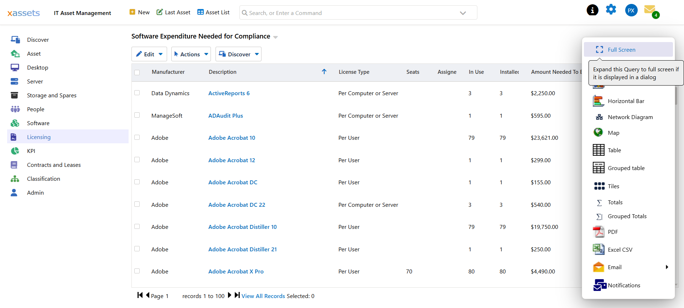Open the Server sidebar icon
The width and height of the screenshot is (684, 308).
click(x=15, y=81)
